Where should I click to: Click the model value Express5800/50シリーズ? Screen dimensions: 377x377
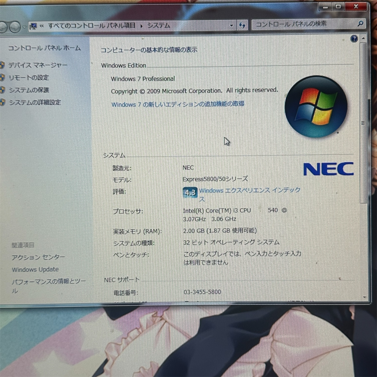pyautogui.click(x=215, y=179)
